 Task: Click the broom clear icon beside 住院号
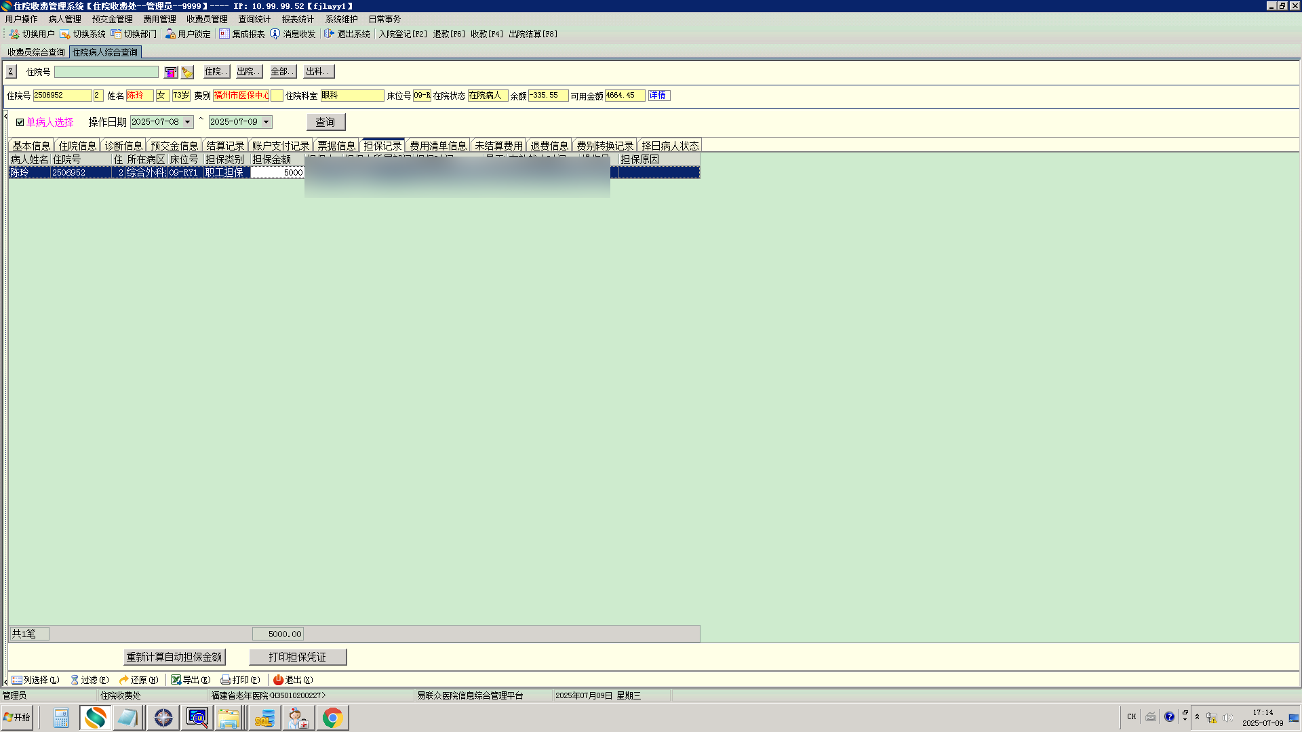[188, 72]
